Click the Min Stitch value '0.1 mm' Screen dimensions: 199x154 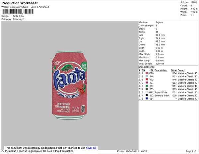coord(160,57)
